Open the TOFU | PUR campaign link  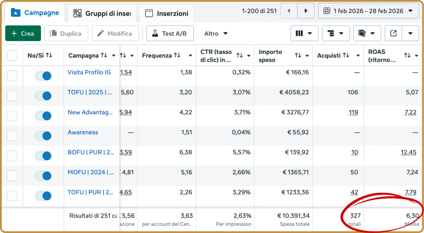coord(90,192)
